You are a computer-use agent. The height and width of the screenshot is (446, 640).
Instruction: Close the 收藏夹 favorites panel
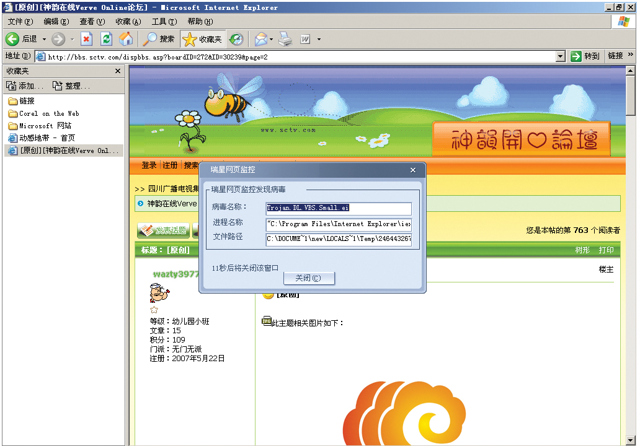click(x=118, y=71)
